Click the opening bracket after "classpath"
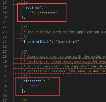The width and height of the screenshot is (106, 102). 48,81
